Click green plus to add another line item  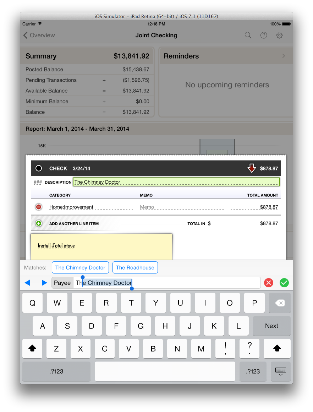click(39, 223)
